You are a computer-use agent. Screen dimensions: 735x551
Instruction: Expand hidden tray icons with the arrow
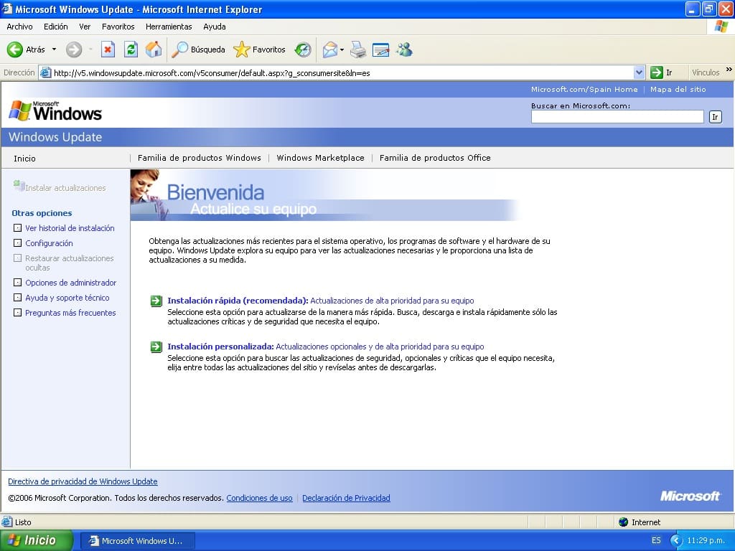(x=675, y=540)
